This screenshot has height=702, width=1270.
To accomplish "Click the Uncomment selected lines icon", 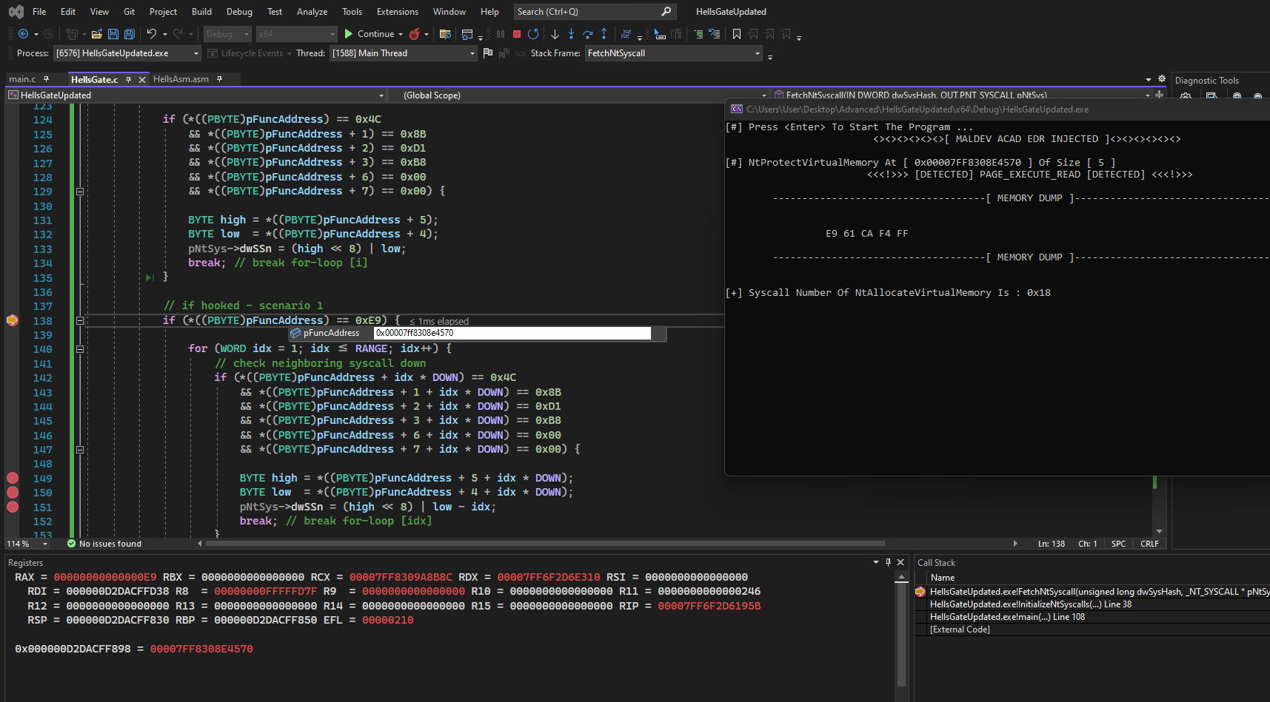I will (x=714, y=34).
